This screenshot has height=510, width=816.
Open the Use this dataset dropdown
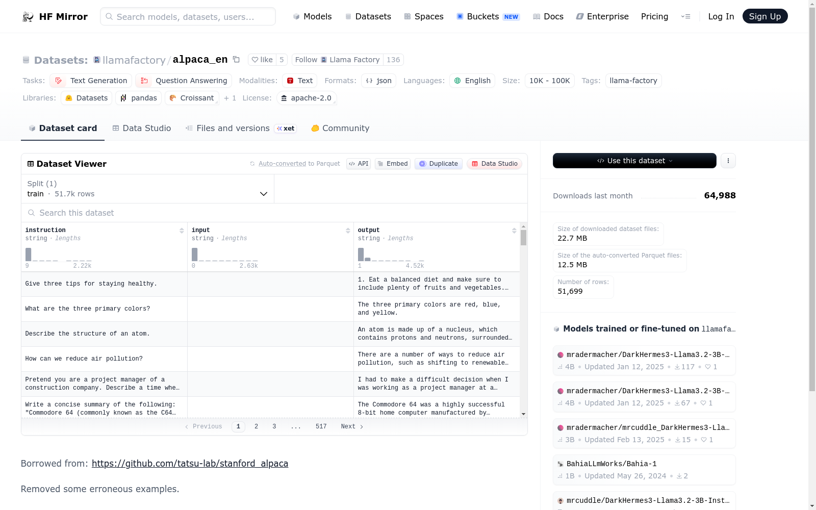pos(634,161)
